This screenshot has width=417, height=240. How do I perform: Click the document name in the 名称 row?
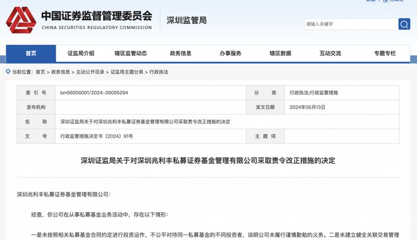[145, 122]
